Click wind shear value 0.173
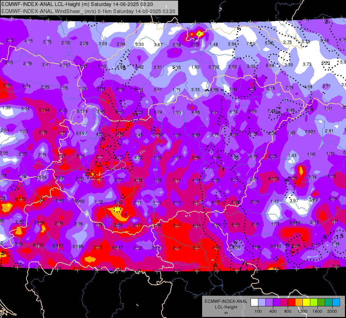346x318 pixels. pyautogui.click(x=21, y=199)
